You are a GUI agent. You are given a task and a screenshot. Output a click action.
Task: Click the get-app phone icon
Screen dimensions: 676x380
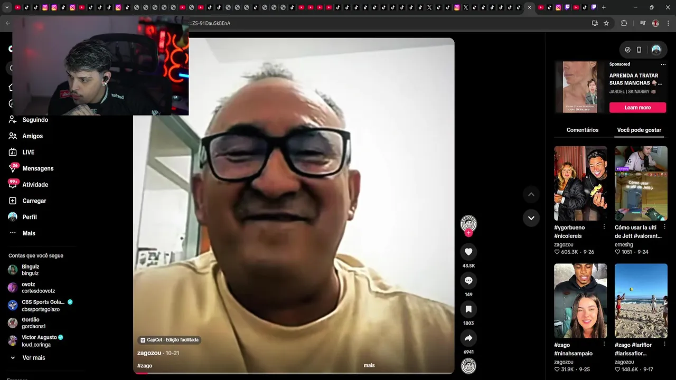(x=639, y=50)
